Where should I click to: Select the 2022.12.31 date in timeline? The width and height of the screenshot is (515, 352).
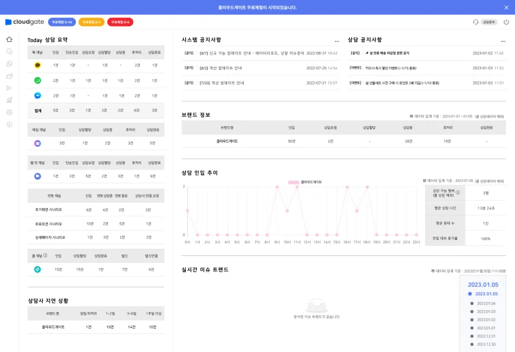(486, 335)
